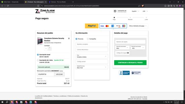Open a new browser tab
Image resolution: width=185 pixels, height=104 pixels.
click(x=73, y=2)
